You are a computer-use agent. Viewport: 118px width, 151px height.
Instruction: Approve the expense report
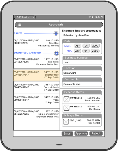coord(81,133)
